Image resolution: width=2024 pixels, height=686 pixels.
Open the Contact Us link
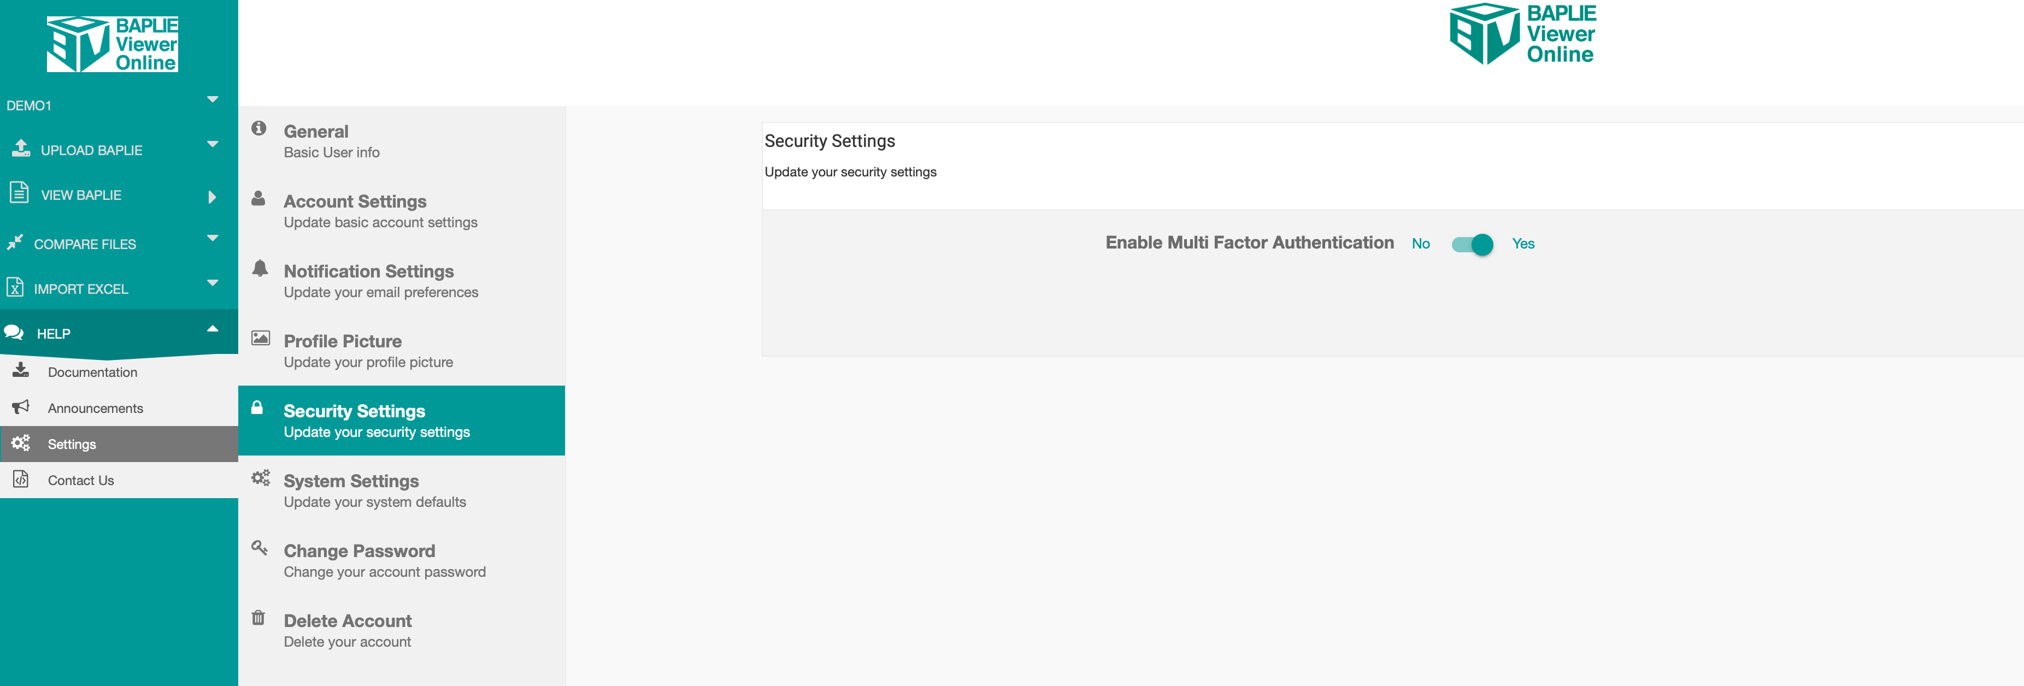[81, 480]
